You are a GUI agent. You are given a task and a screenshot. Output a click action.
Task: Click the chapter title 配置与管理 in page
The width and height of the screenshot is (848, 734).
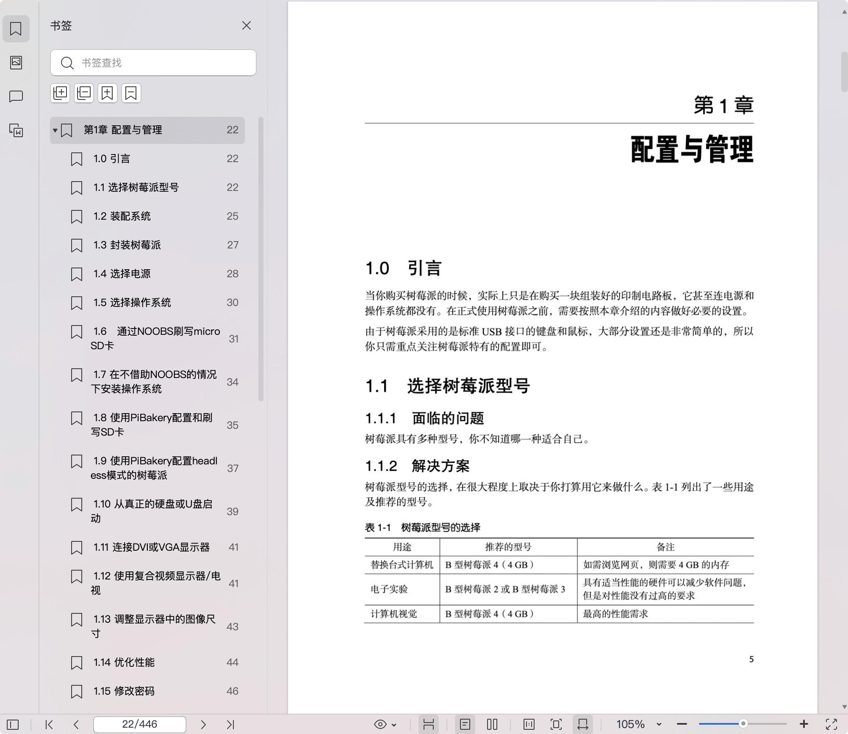pos(692,149)
